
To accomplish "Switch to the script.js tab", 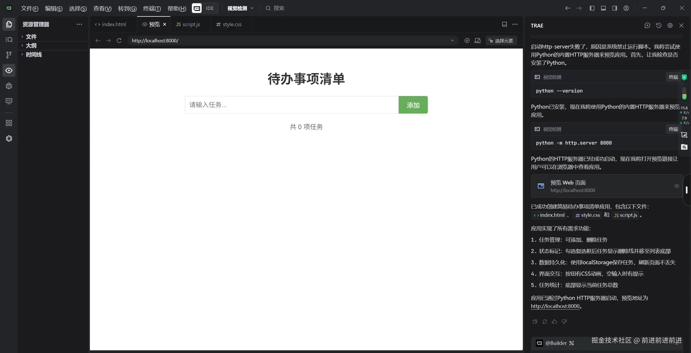I will click(188, 24).
